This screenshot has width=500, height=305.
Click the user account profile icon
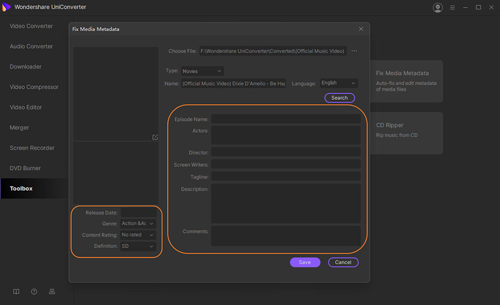coord(437,8)
